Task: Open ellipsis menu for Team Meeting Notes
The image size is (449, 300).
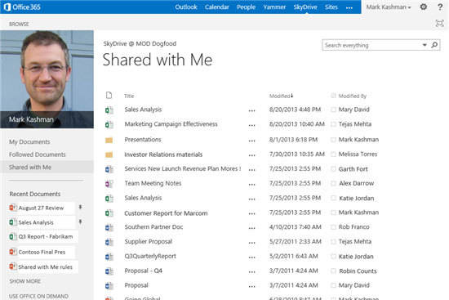Action: pos(251,185)
